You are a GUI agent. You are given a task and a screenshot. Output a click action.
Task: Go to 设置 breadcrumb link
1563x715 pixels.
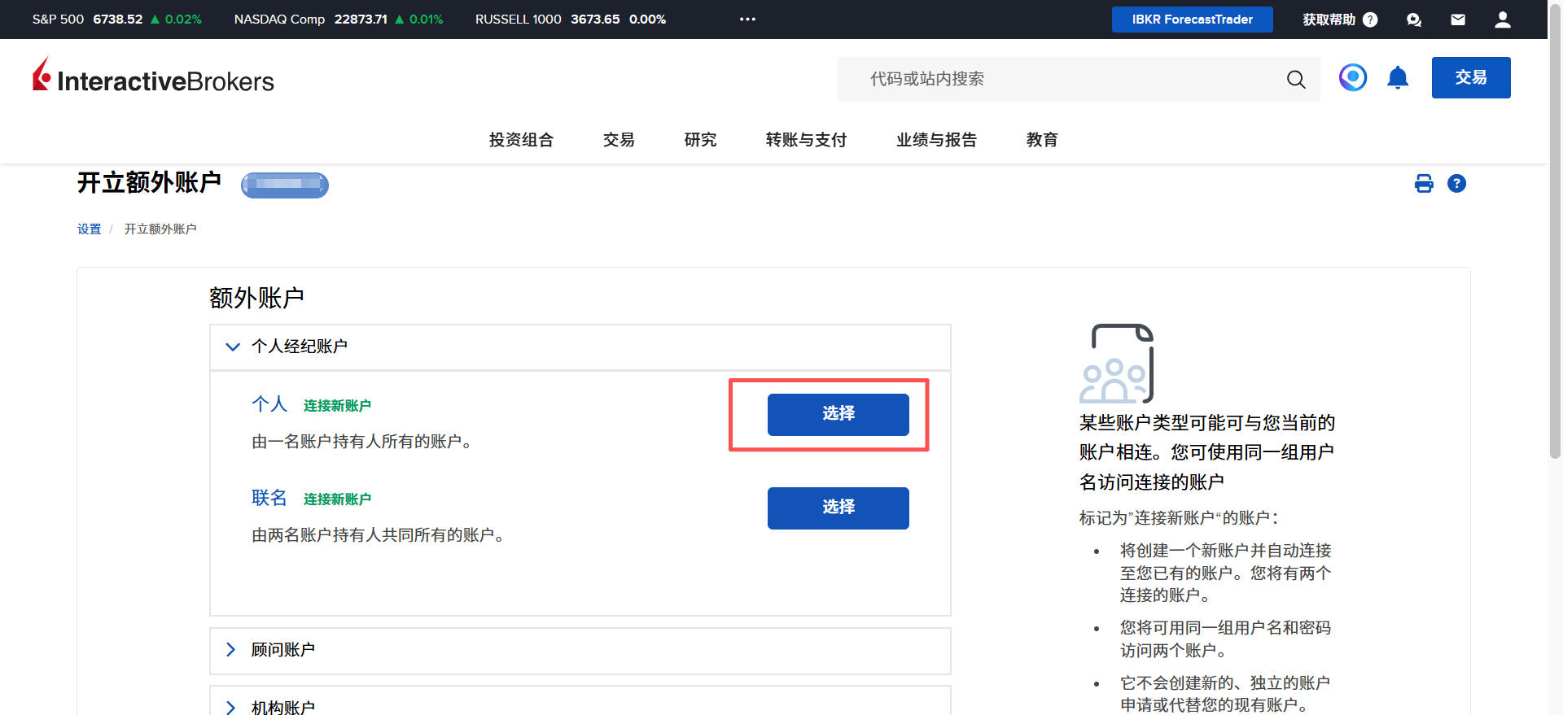[x=89, y=229]
